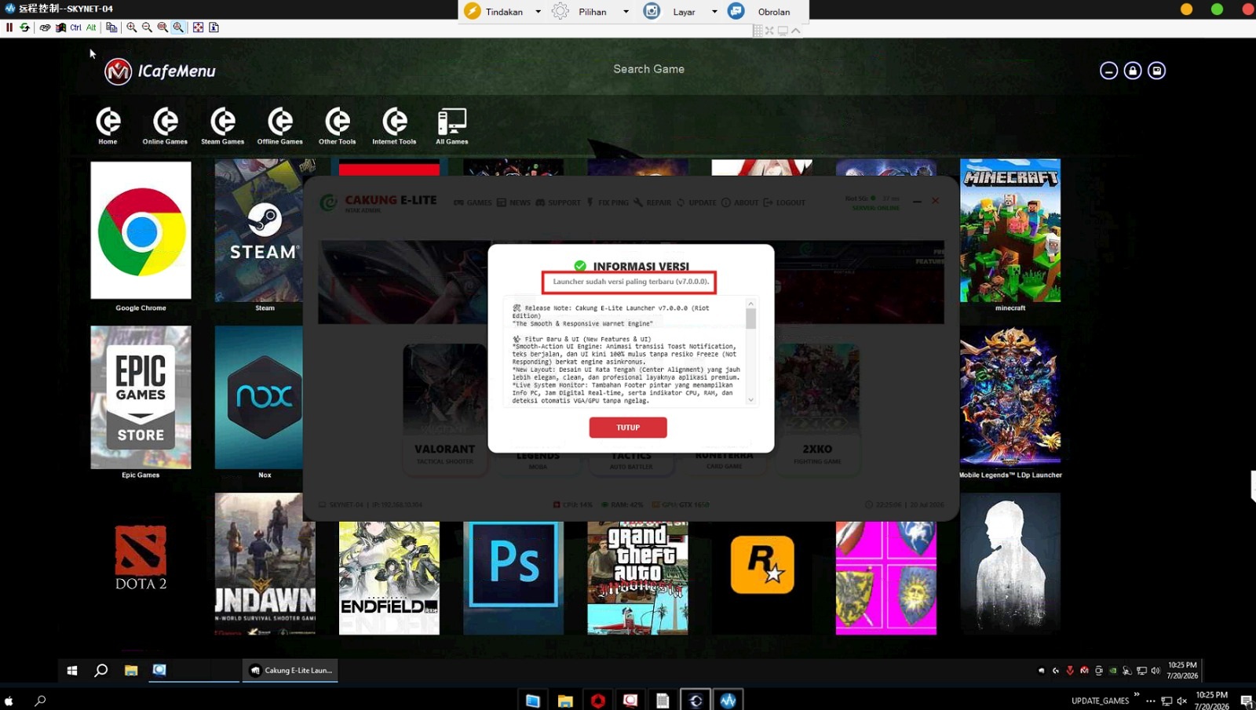Select REPAIR in Cakung E-Lite launcher
This screenshot has width=1256, height=710.
[652, 202]
